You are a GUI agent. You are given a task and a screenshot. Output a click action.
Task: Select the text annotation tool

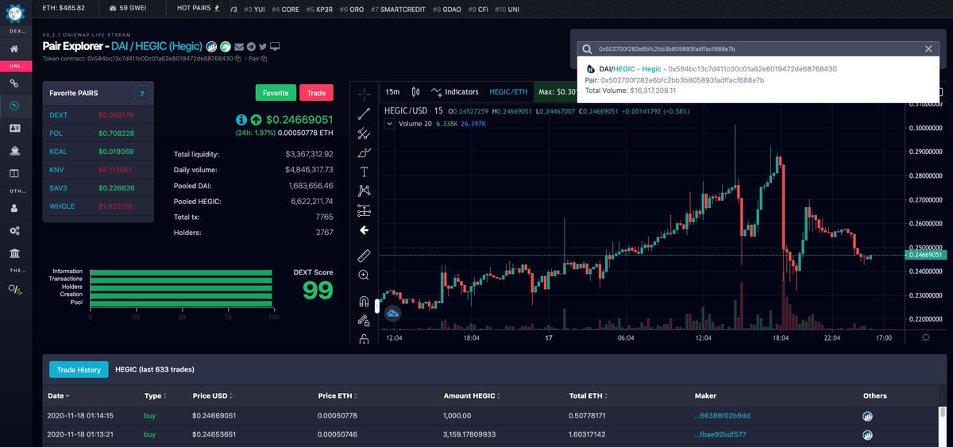[x=364, y=171]
